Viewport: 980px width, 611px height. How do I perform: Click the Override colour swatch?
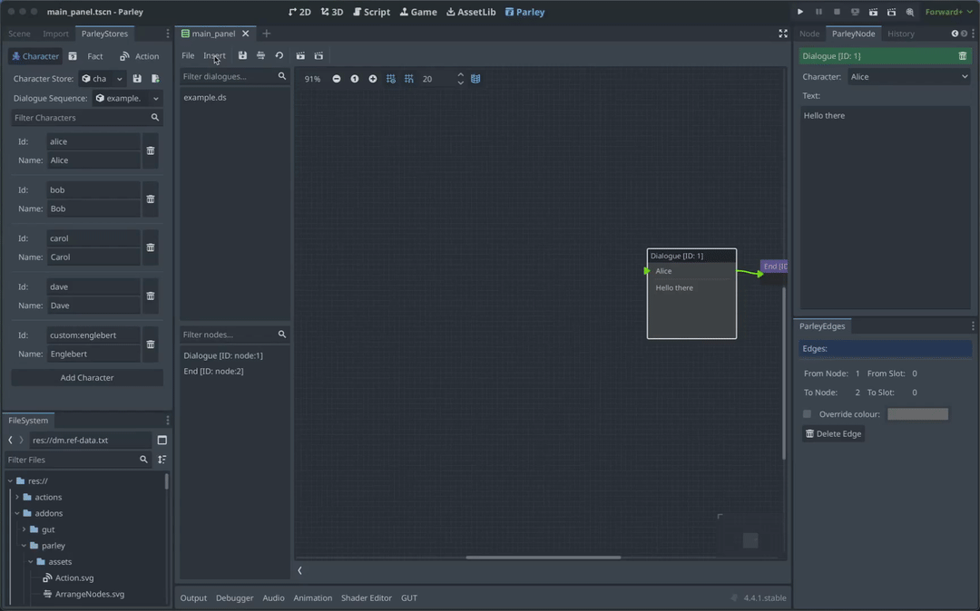[918, 413]
